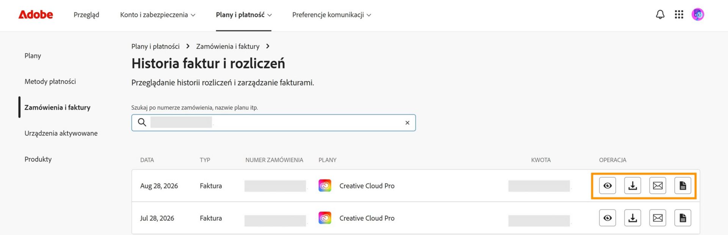Select Urządzenia aktywowane in the sidebar
This screenshot has height=235, width=728.
point(61,133)
